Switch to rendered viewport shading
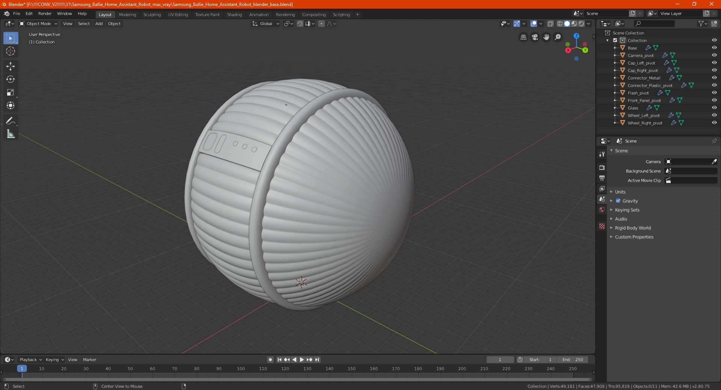The height and width of the screenshot is (390, 721). tap(581, 24)
